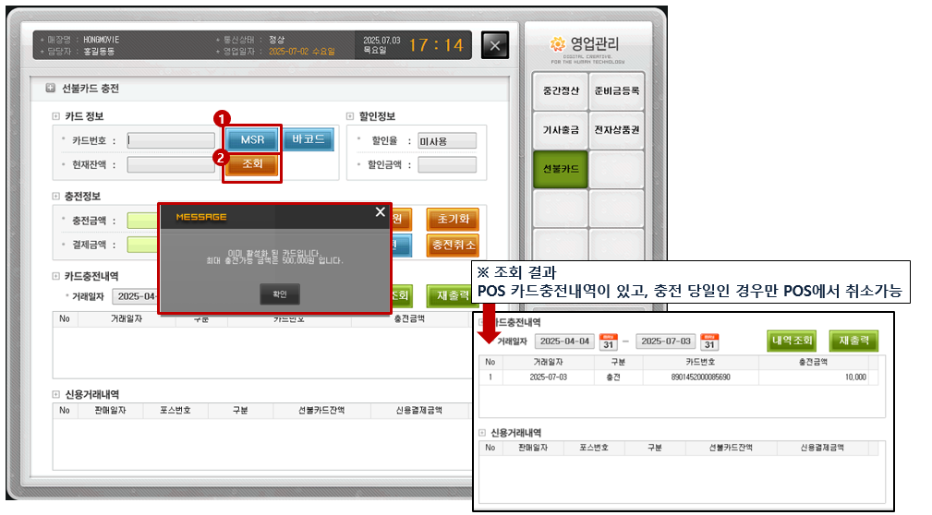Open the 중간정산 menu
Image resolution: width=932 pixels, height=515 pixels.
[560, 91]
